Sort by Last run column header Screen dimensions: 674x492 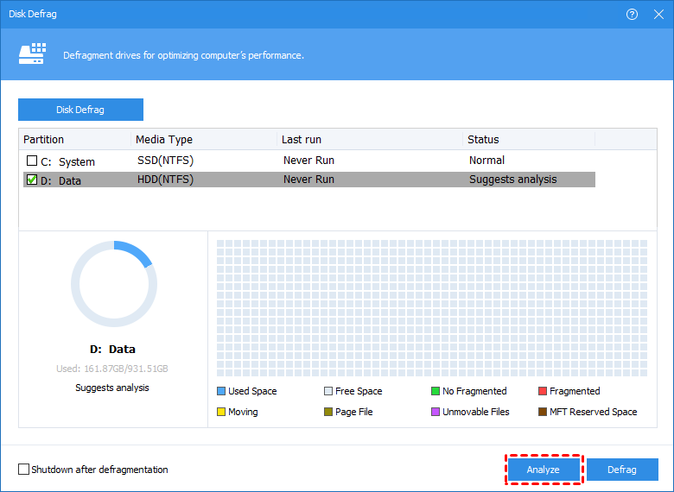tap(370, 139)
